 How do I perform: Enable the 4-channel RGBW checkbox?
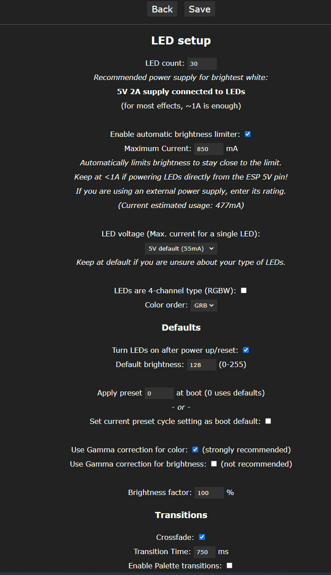(x=243, y=291)
